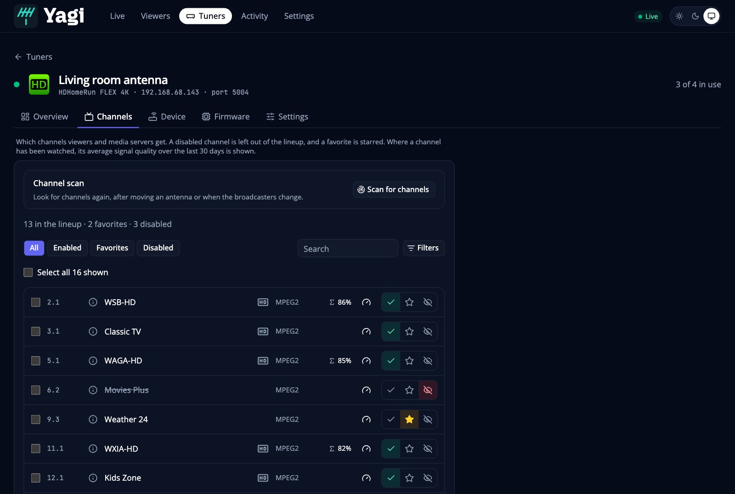
Task: Open the Tuners nav item
Action: (x=205, y=16)
